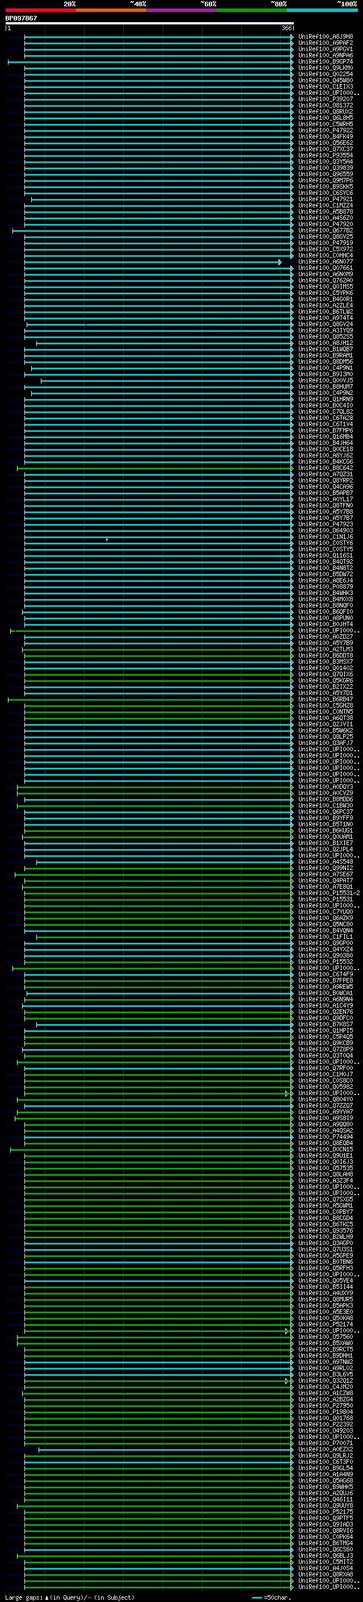Select the UniRef100_A6QT38 label
The height and width of the screenshot is (1602, 363).
[326, 718]
